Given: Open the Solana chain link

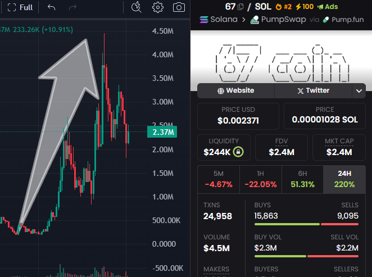Looking at the screenshot, I should coord(219,19).
